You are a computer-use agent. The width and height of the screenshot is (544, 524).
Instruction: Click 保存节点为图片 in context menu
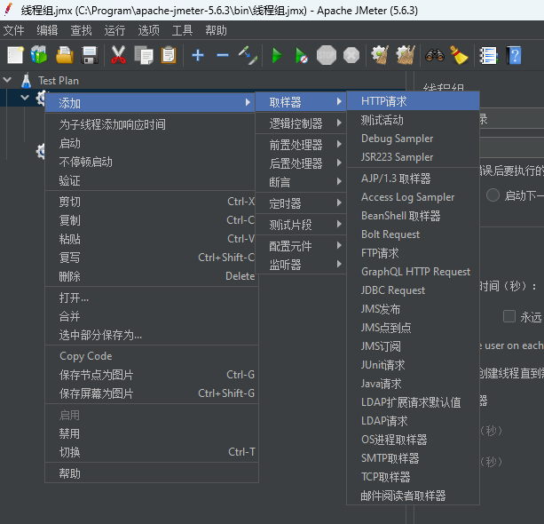tap(152, 375)
